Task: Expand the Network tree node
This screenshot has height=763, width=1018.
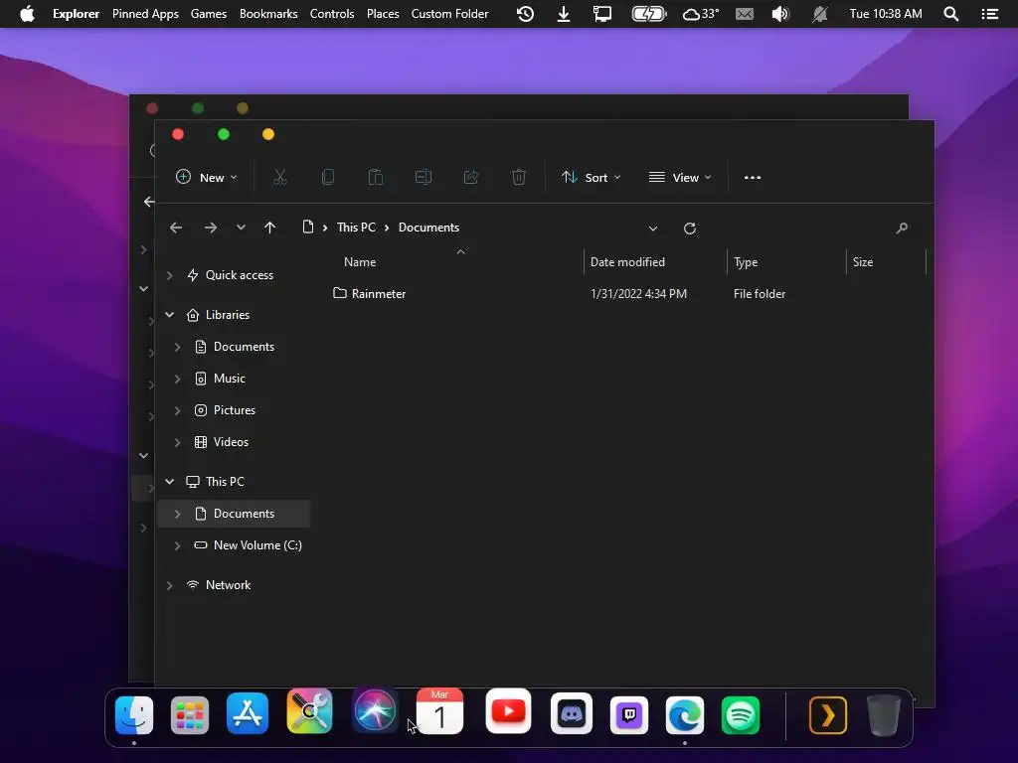Action: [169, 585]
